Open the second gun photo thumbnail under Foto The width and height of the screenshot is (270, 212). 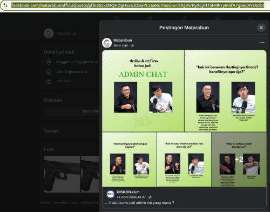tap(90, 175)
